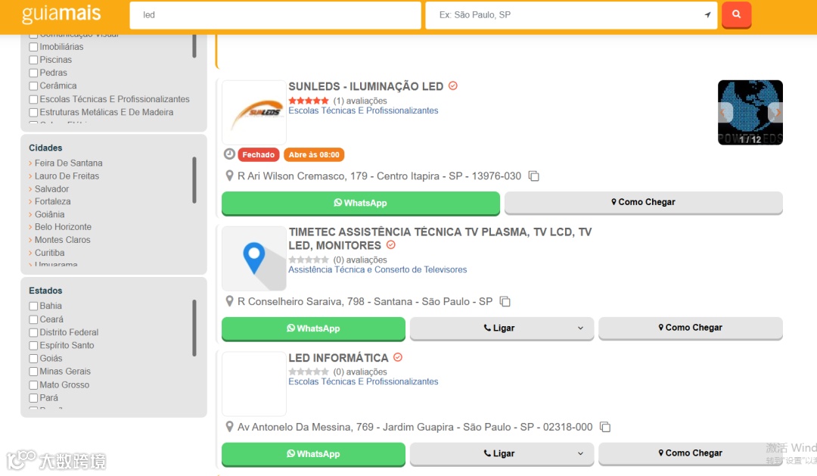Open TIMETEC map pin placeholder image
This screenshot has width=817, height=476.
(x=254, y=259)
